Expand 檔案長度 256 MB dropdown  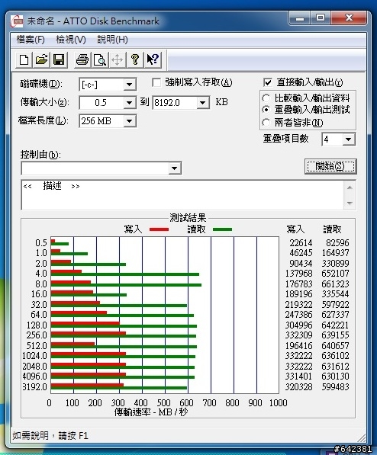tap(129, 121)
